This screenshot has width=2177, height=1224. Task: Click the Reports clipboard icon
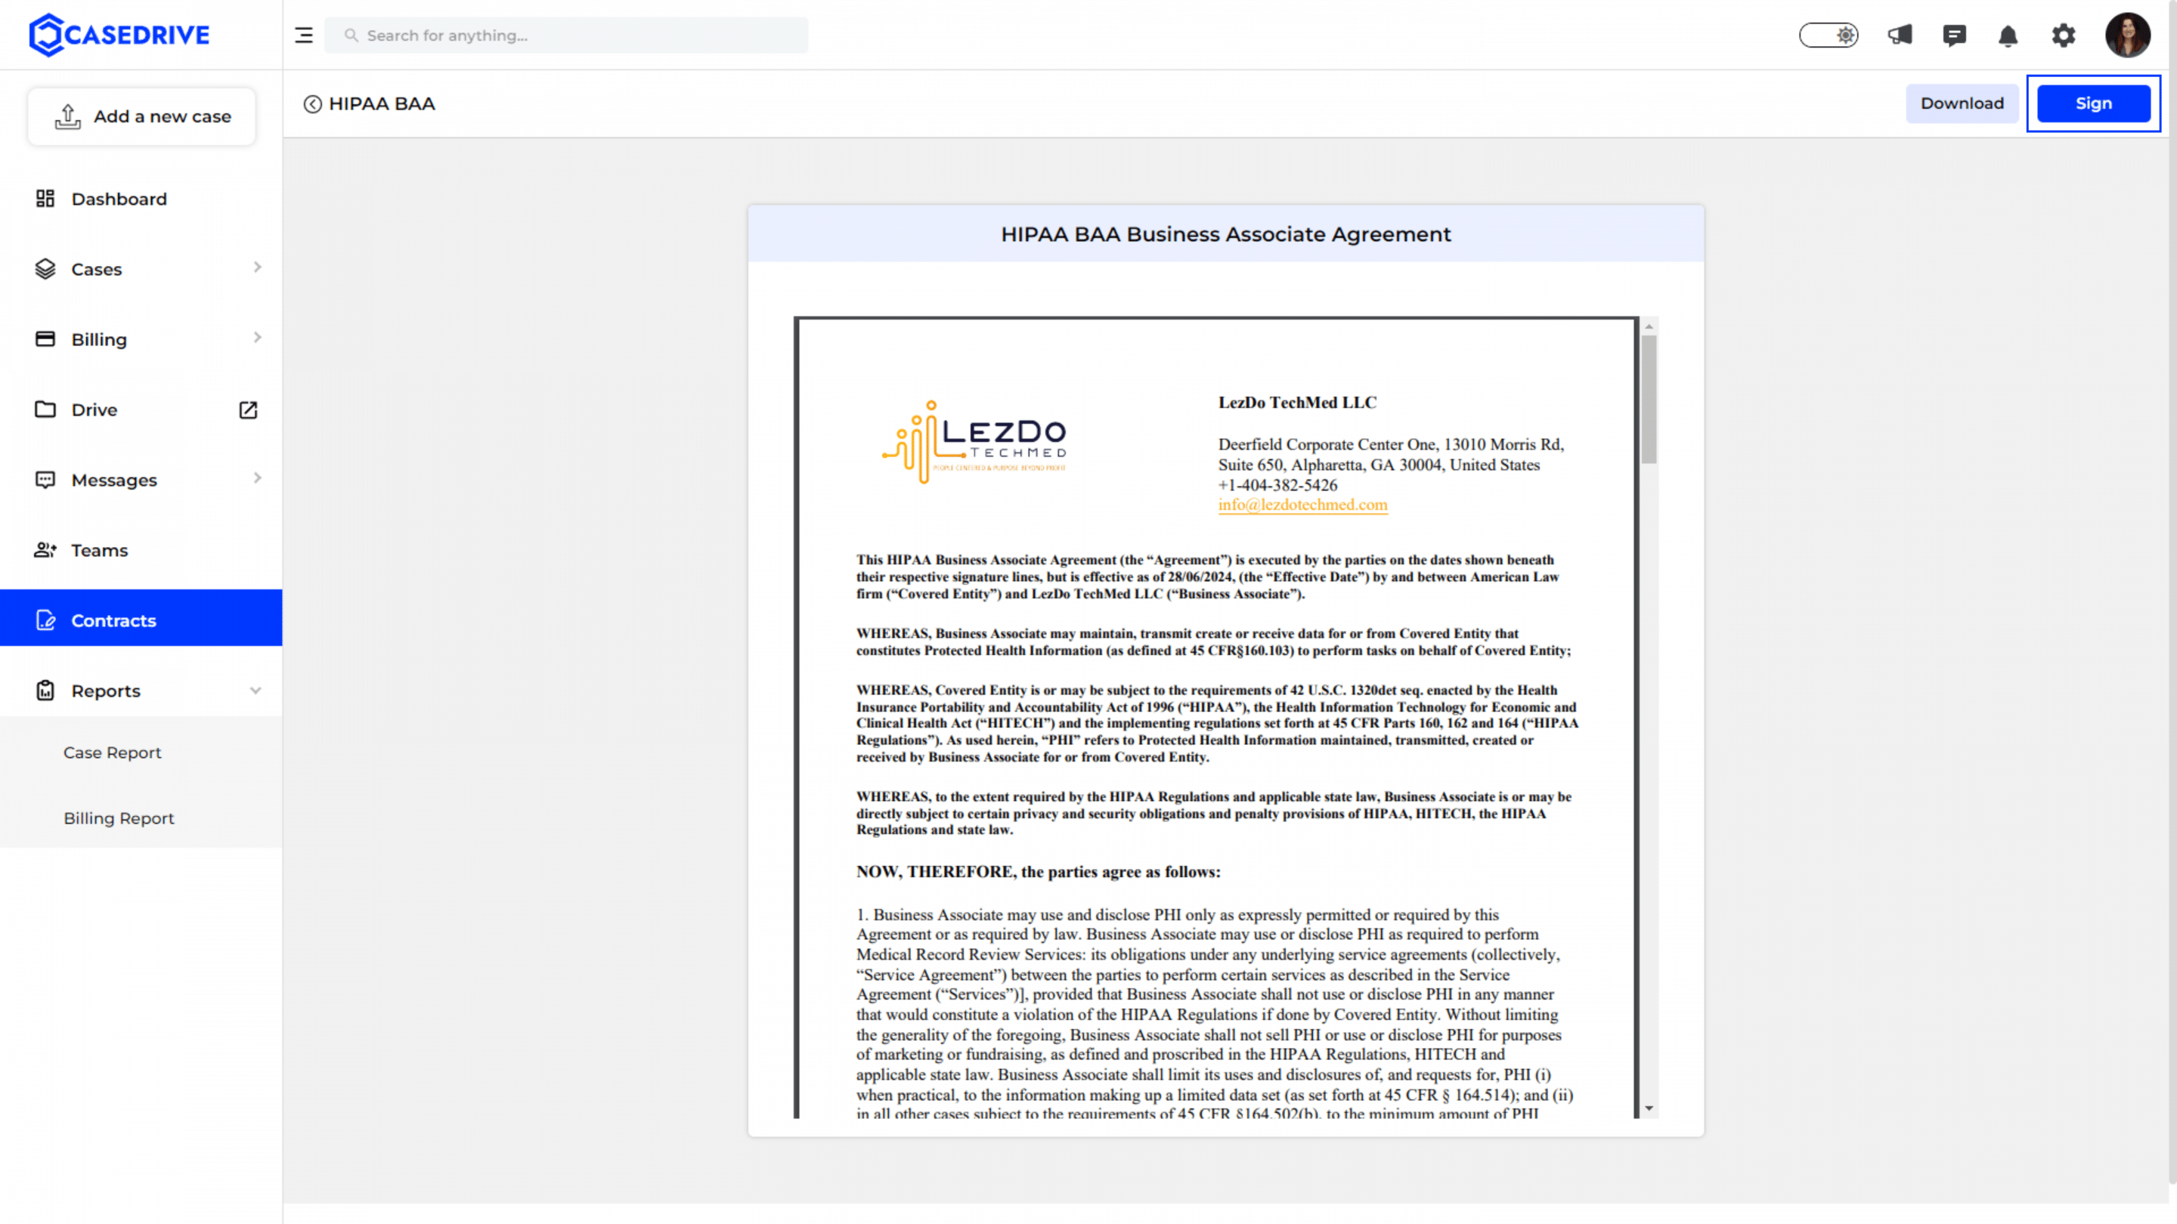pos(45,690)
